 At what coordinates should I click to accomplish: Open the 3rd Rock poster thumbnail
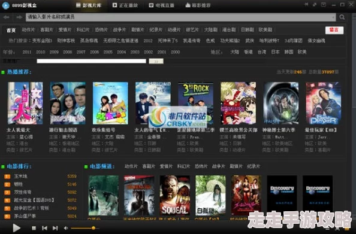(195, 103)
